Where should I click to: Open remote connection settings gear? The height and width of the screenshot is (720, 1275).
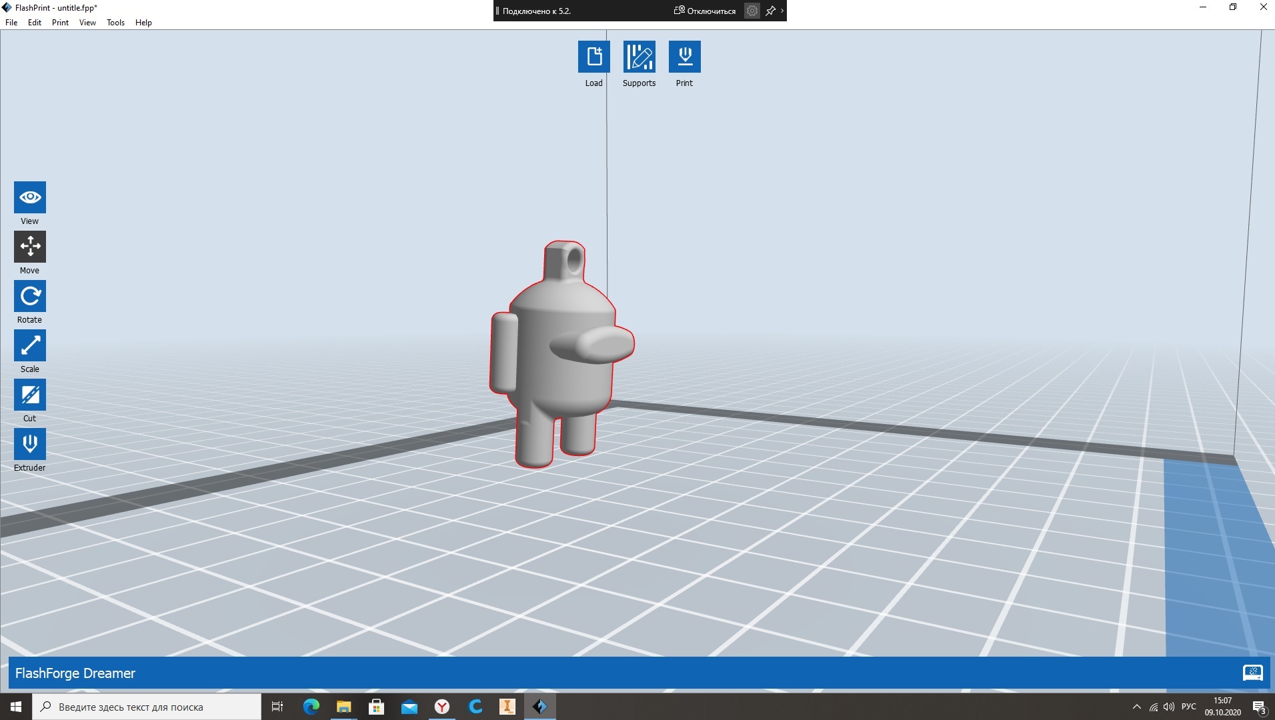click(752, 11)
